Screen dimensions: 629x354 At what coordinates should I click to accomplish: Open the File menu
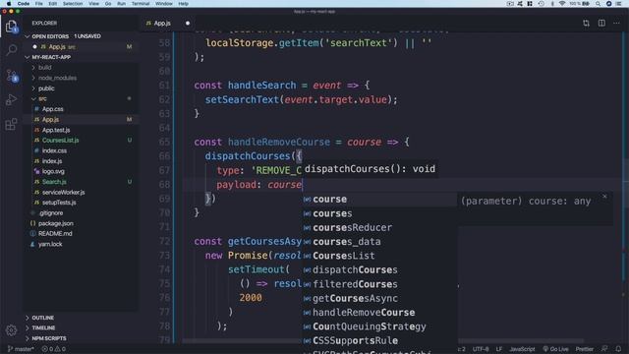pyautogui.click(x=39, y=4)
